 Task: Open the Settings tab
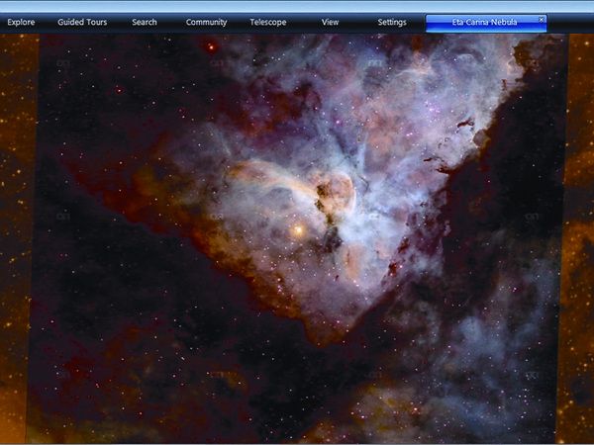392,23
